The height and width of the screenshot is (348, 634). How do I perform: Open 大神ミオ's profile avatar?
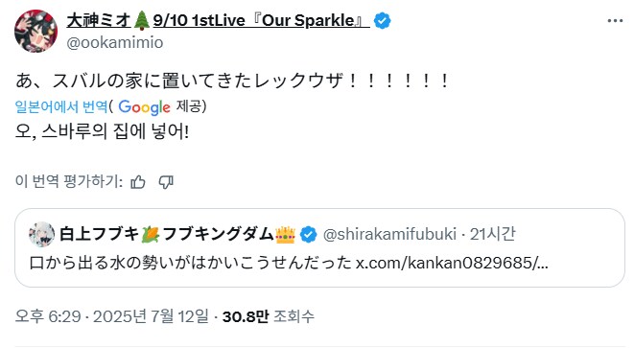pos(36,31)
